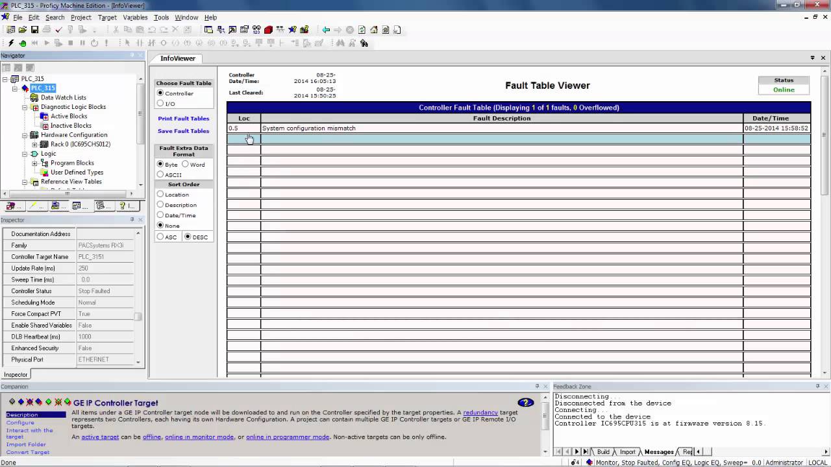Click status bar target diamond icon
831x467 pixels.
[x=589, y=462]
